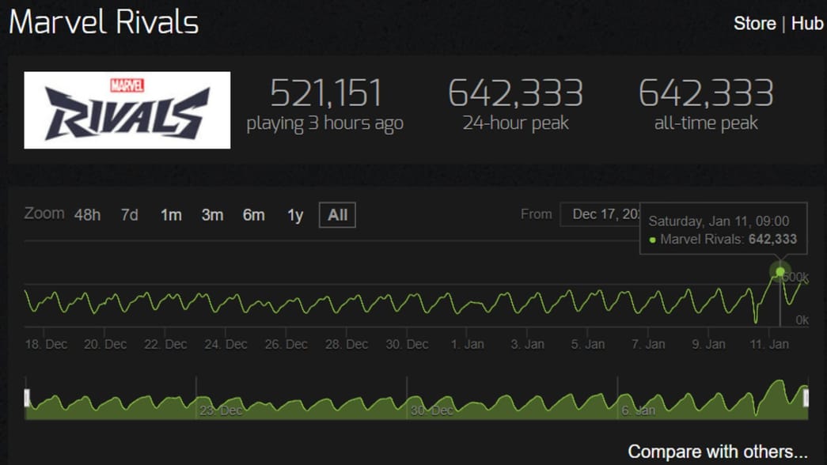The height and width of the screenshot is (465, 827).
Task: Open the Hub link
Action: (807, 24)
